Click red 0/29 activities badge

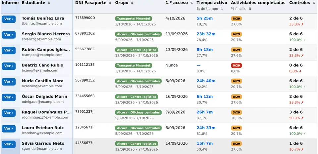[236, 65]
